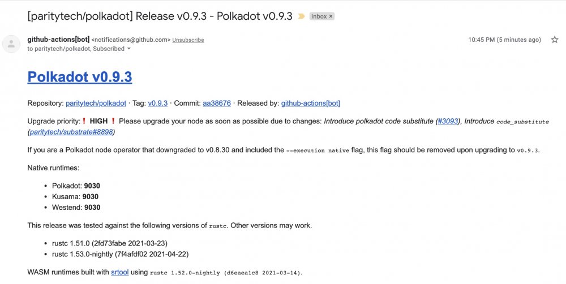Click the sender avatar icon
The image size is (566, 284).
[11, 44]
